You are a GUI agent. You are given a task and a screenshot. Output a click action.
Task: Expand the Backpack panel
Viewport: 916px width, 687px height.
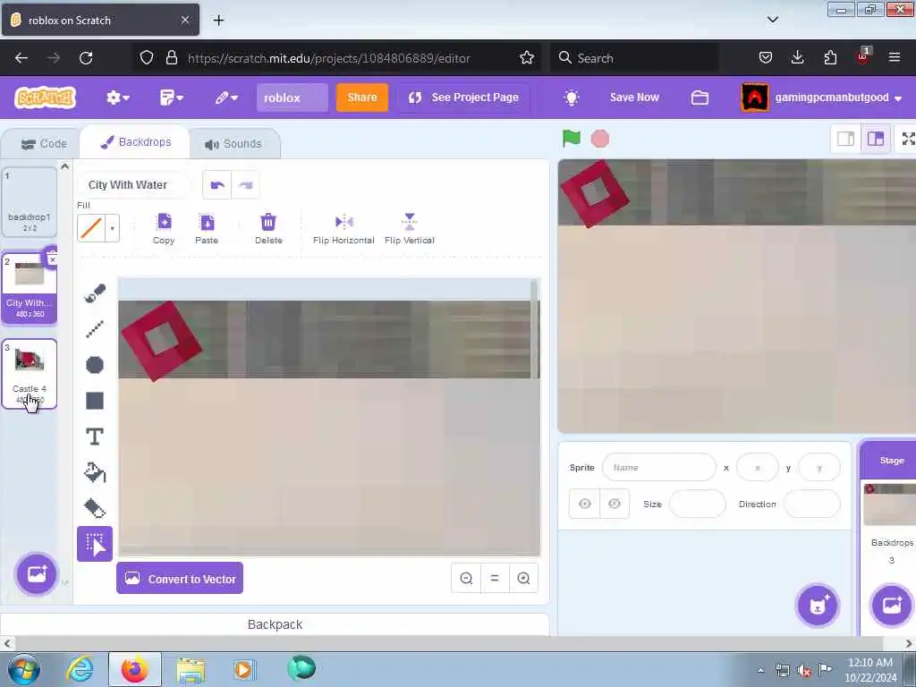(x=275, y=624)
